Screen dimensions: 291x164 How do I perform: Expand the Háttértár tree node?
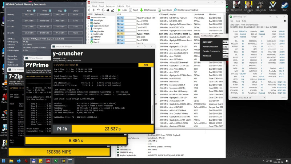pos(89,37)
